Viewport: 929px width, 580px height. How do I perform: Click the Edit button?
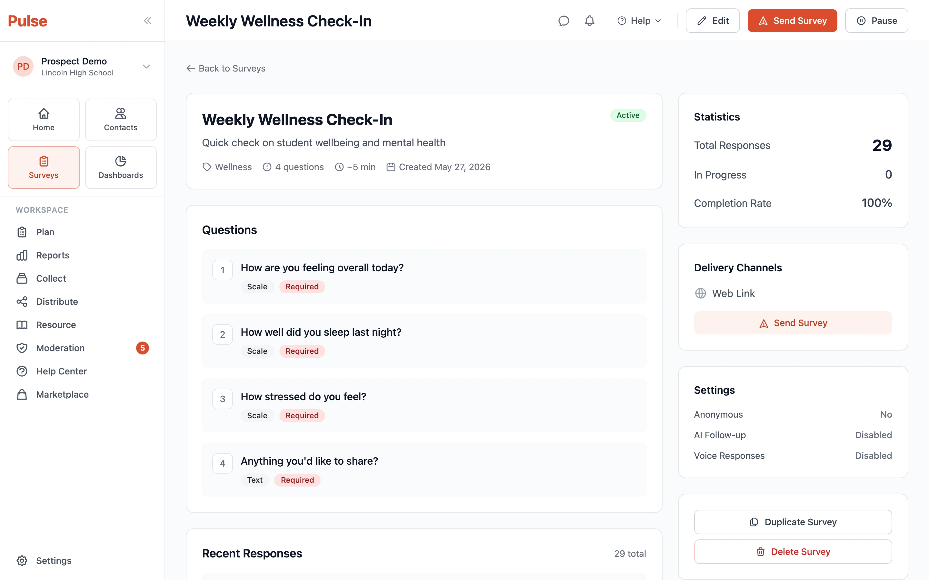[x=713, y=21]
